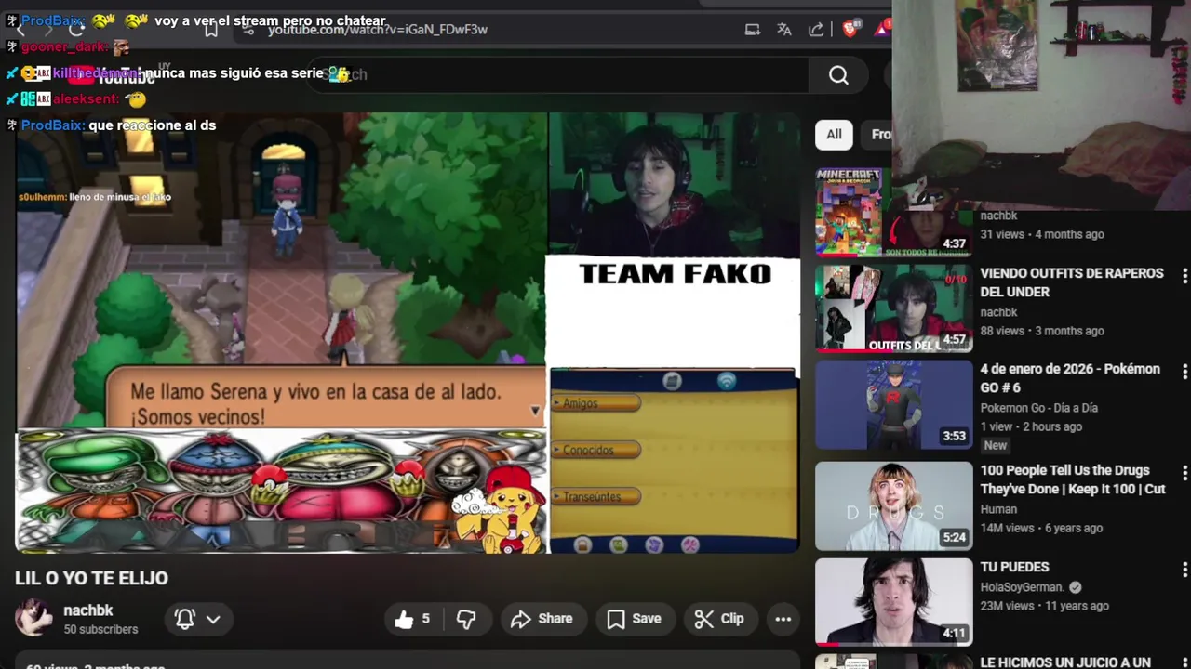The width and height of the screenshot is (1191, 669).
Task: Open nachbk channel avatar
Action: (33, 618)
